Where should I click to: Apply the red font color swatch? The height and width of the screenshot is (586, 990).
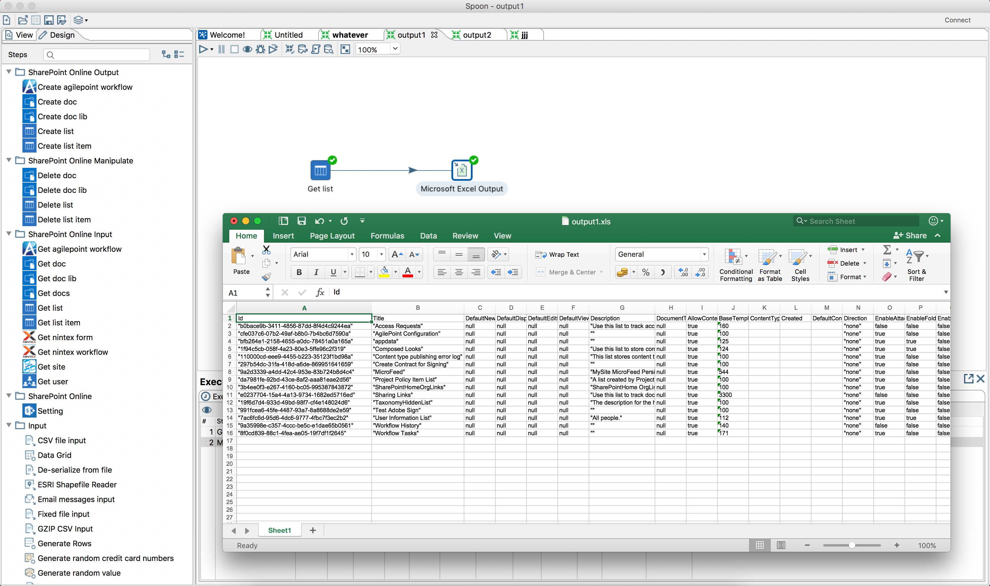[408, 272]
